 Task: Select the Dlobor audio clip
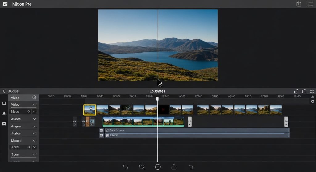click(197, 135)
